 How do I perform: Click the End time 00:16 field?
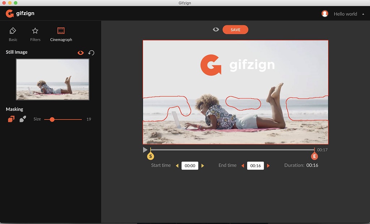pos(255,166)
